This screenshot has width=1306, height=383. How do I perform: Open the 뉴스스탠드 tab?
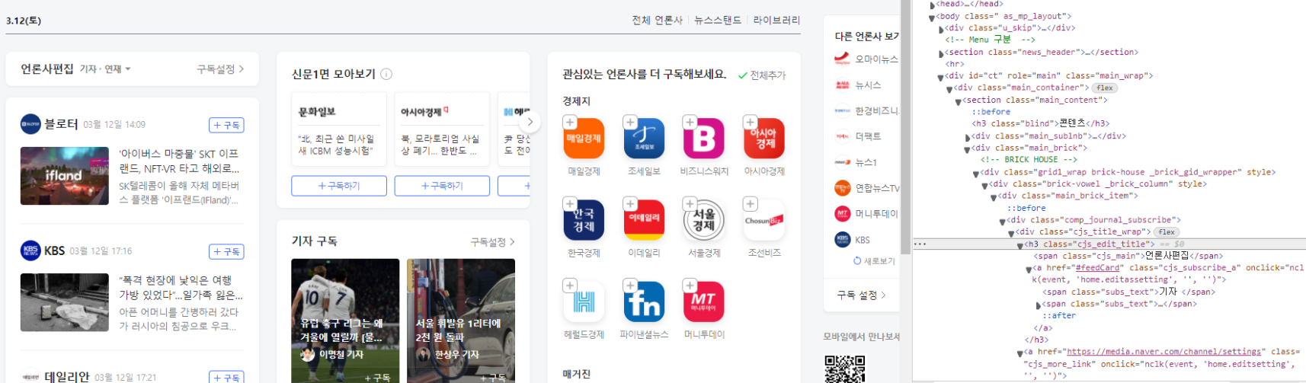tap(718, 21)
